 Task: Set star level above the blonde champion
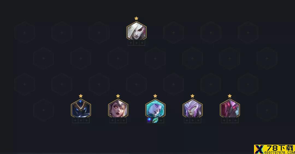(x=118, y=96)
